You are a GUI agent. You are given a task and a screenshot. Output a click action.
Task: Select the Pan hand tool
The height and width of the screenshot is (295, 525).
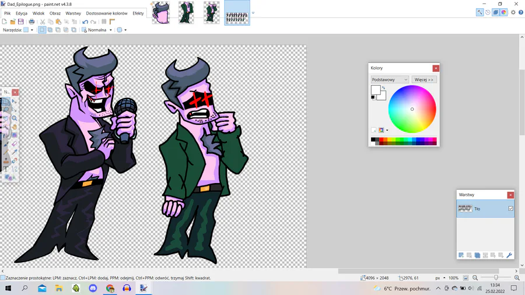pyautogui.click(x=15, y=127)
